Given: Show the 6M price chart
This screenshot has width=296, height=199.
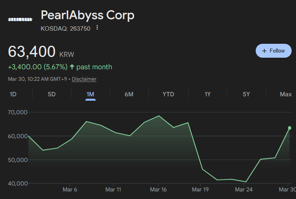Looking at the screenshot, I should pos(129,94).
